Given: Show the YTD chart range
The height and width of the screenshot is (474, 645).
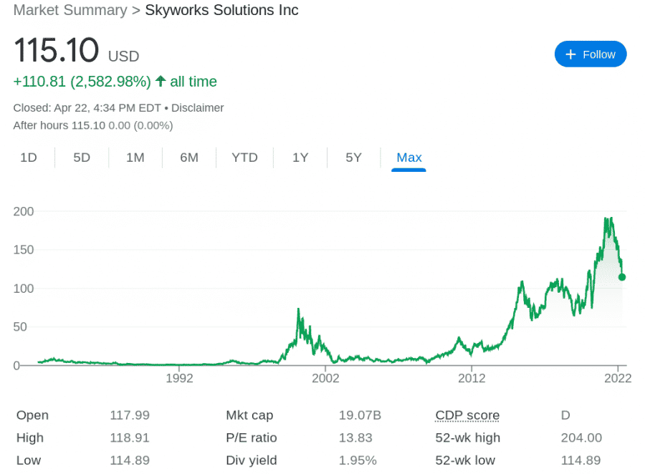Looking at the screenshot, I should coord(244,158).
